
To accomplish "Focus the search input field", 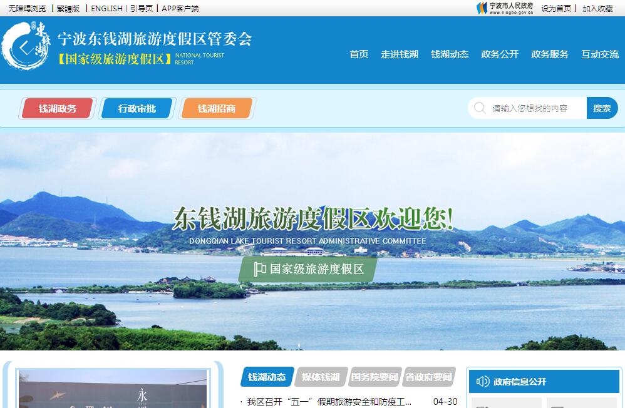I will [535, 108].
